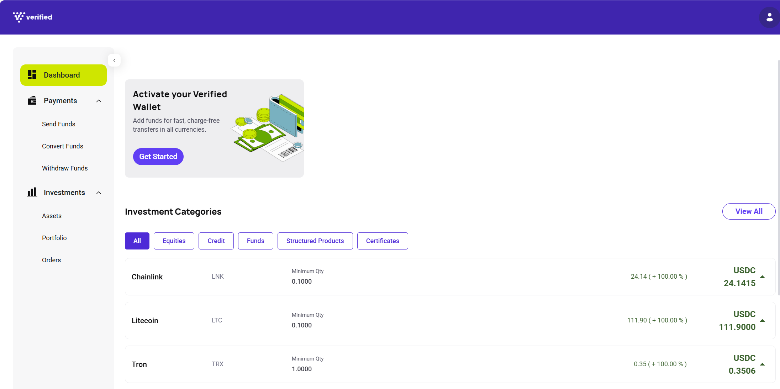Go to Portfolio under Investments
Viewport: 780px width, 389px height.
[x=54, y=238]
